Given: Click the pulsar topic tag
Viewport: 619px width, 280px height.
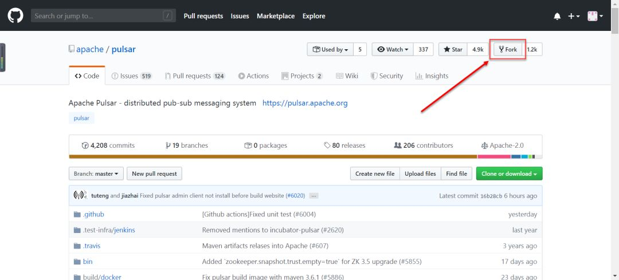Looking at the screenshot, I should tap(82, 118).
